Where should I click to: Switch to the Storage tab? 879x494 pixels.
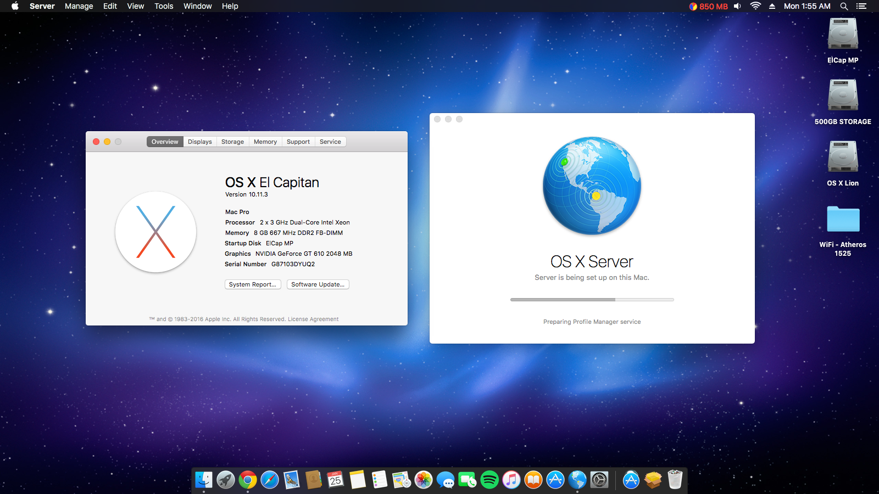point(232,142)
